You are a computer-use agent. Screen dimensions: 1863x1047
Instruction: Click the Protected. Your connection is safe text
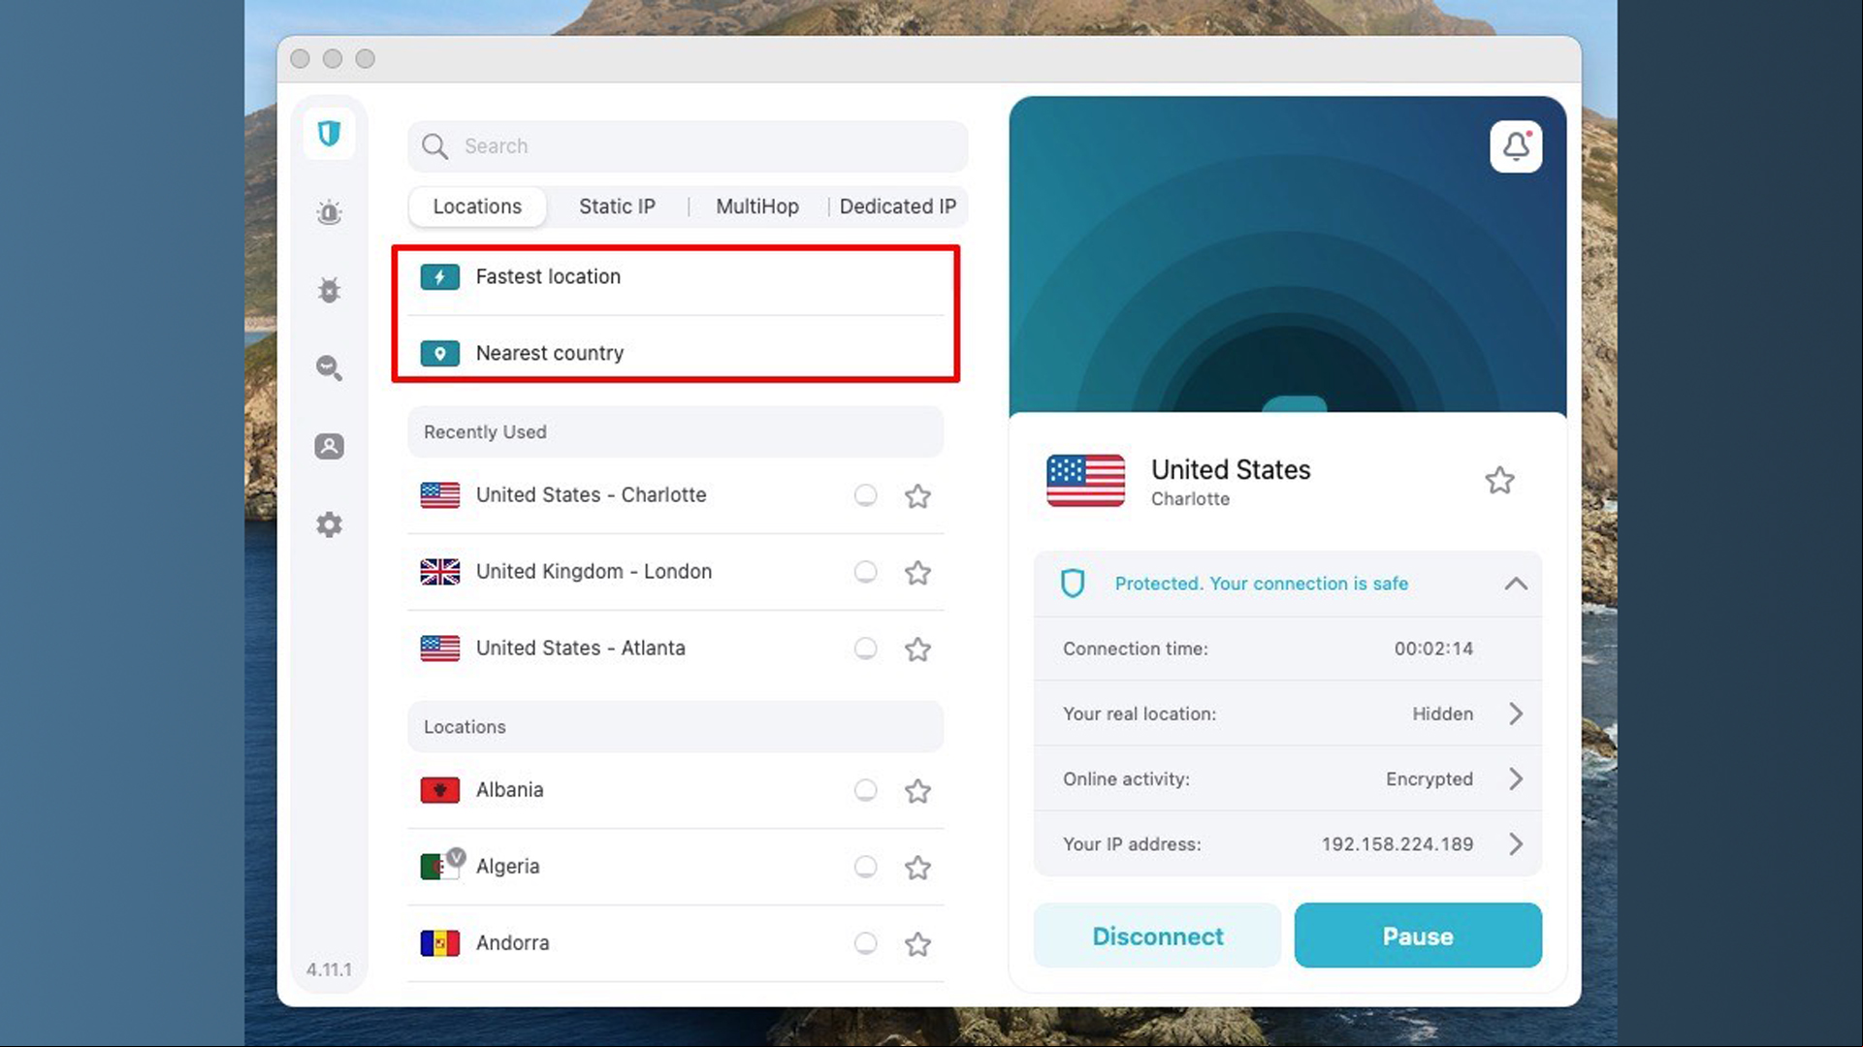coord(1261,584)
